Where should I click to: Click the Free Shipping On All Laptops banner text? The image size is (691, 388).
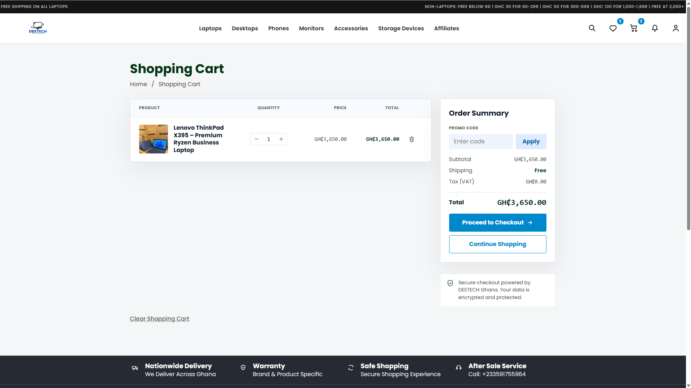(x=34, y=6)
